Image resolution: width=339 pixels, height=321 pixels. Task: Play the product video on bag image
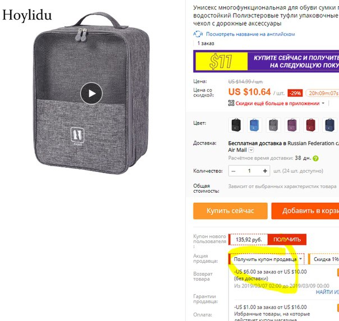[91, 94]
